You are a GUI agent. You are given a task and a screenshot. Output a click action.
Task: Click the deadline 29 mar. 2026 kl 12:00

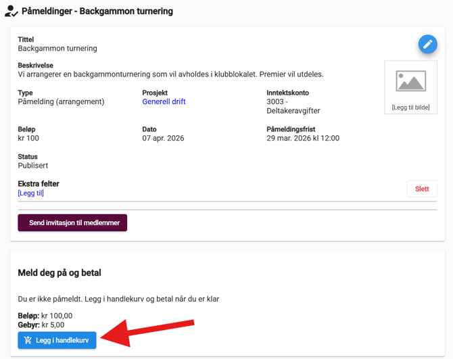(x=303, y=138)
